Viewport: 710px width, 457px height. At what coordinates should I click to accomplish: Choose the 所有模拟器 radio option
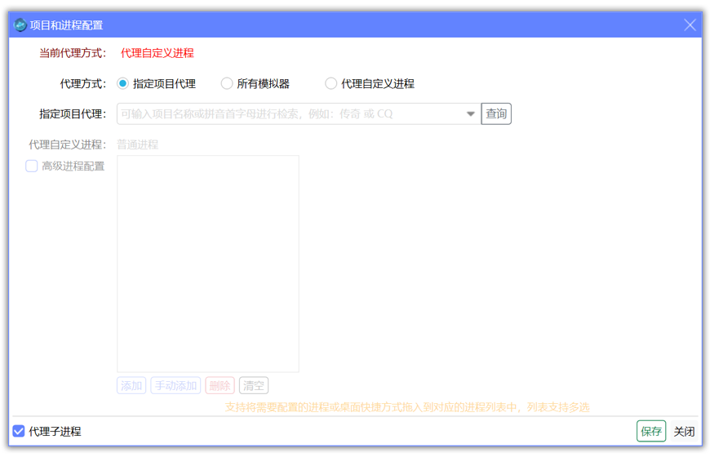tap(227, 83)
